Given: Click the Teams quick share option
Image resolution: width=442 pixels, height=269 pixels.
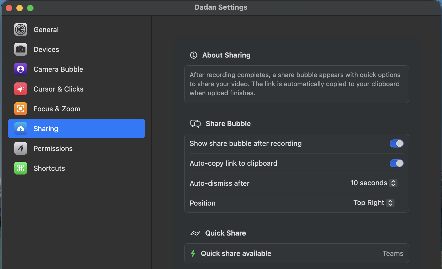Looking at the screenshot, I should pos(393,253).
